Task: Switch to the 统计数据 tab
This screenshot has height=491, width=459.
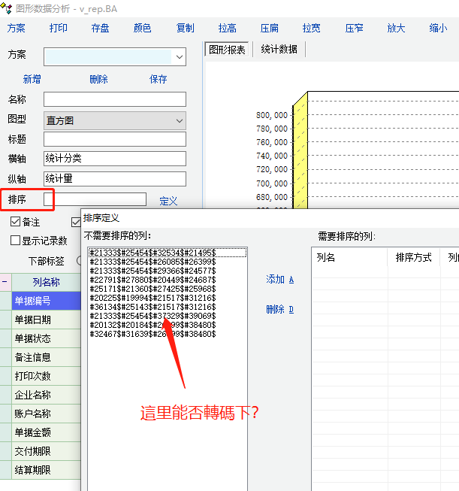Action: pos(279,50)
